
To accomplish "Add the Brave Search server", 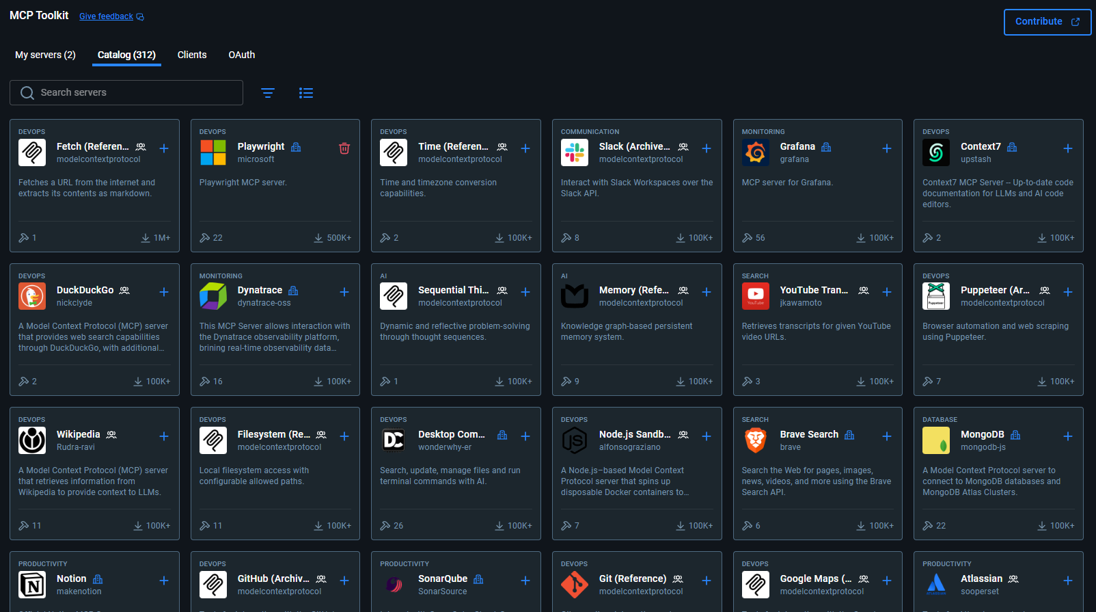I will click(x=886, y=436).
